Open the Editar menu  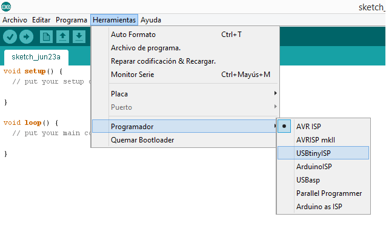point(41,20)
